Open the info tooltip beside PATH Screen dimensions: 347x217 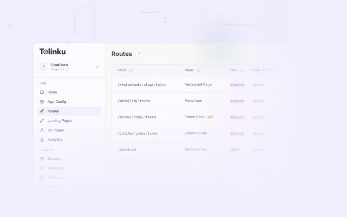click(x=130, y=70)
